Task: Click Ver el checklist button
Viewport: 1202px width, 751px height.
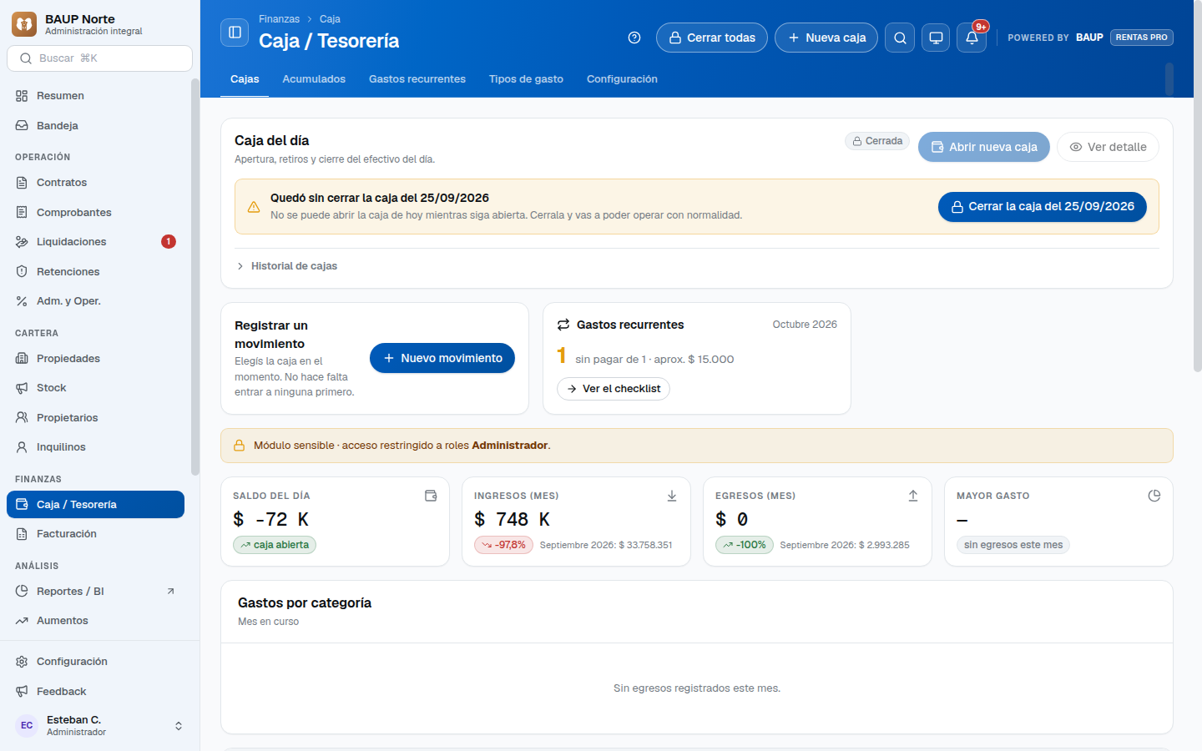Action: [x=614, y=389]
